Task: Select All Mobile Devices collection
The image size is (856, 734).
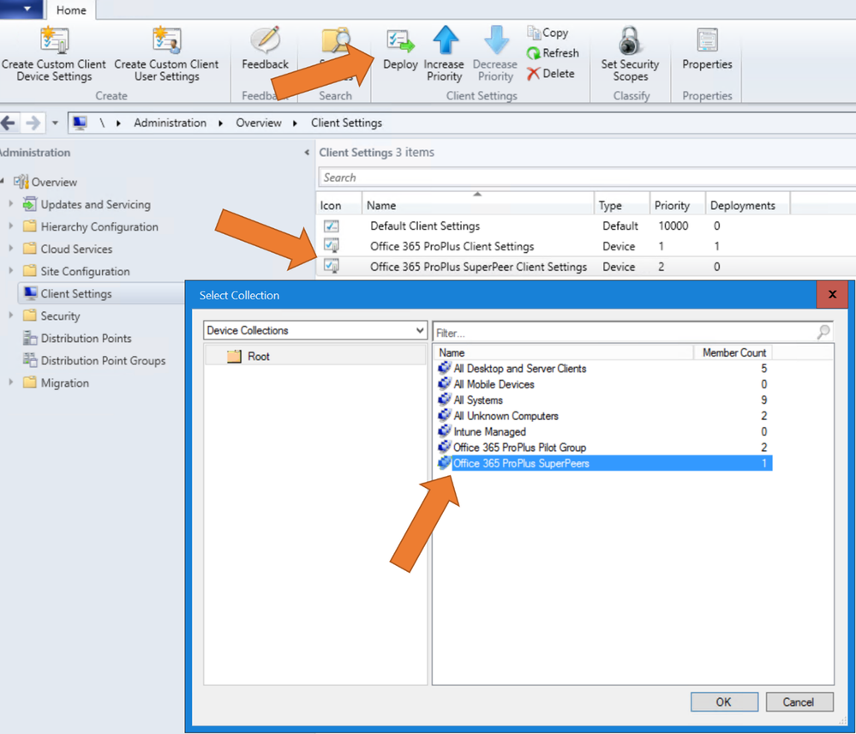Action: 604,384
